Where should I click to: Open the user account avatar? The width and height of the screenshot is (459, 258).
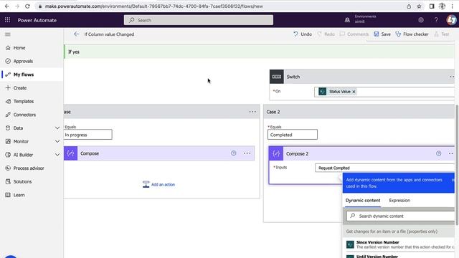[451, 20]
